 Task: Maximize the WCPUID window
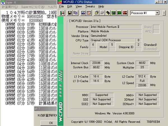click(x=161, y=2)
